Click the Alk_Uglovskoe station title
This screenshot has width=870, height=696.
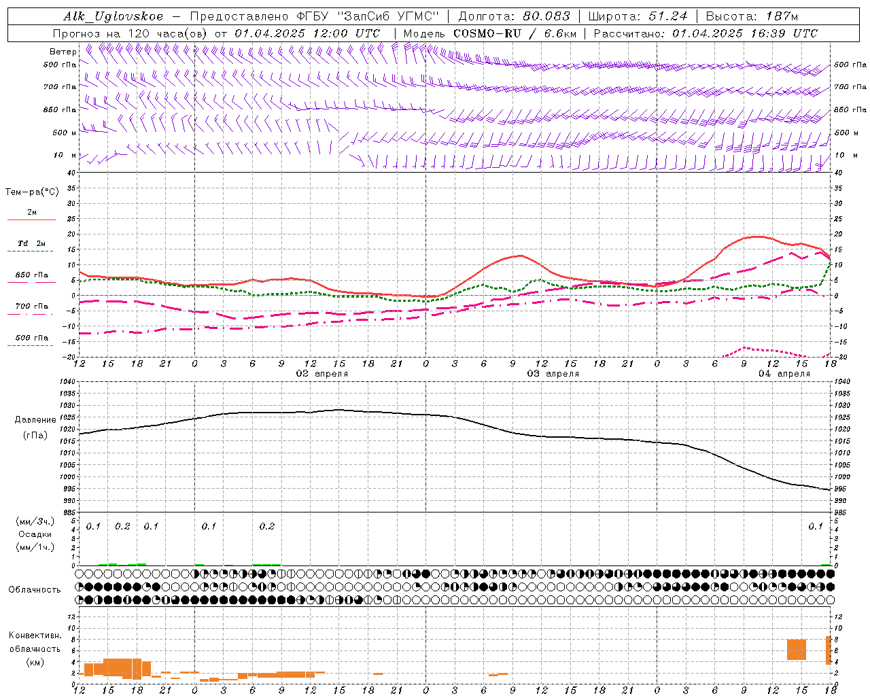coord(113,16)
